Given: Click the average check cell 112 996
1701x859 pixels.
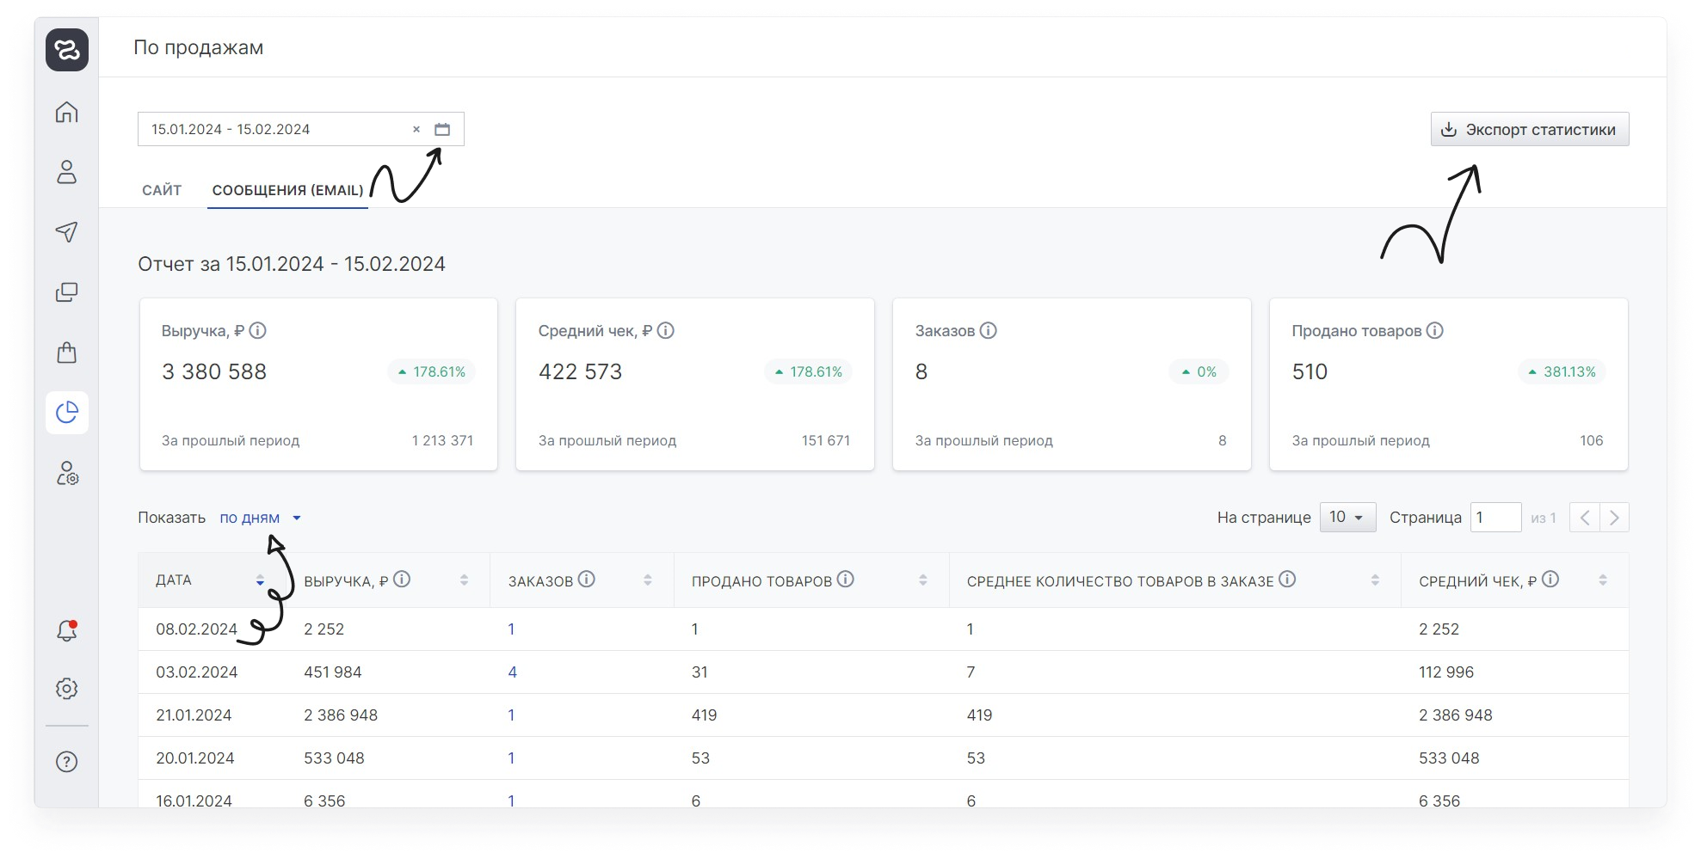Looking at the screenshot, I should (x=1446, y=672).
